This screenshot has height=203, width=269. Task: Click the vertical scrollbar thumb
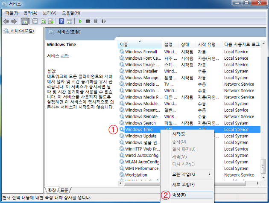point(263,166)
